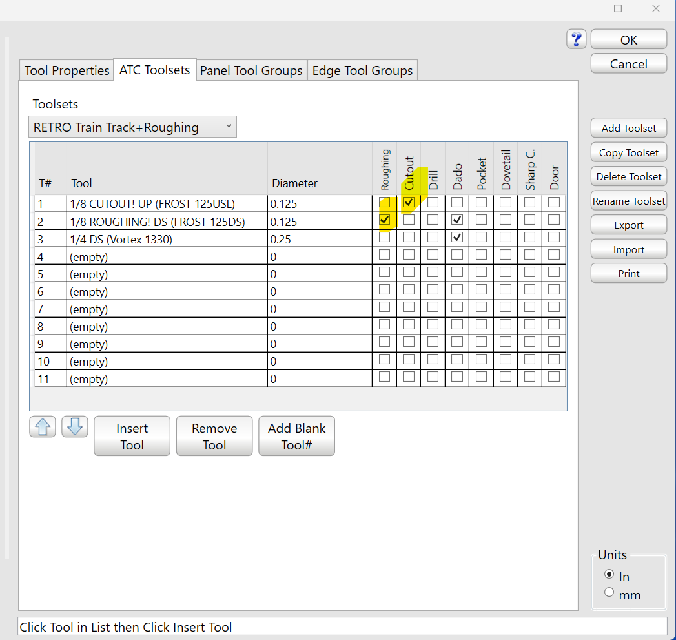Open the Panel Tool Groups tab
The image size is (676, 640).
pyautogui.click(x=251, y=70)
